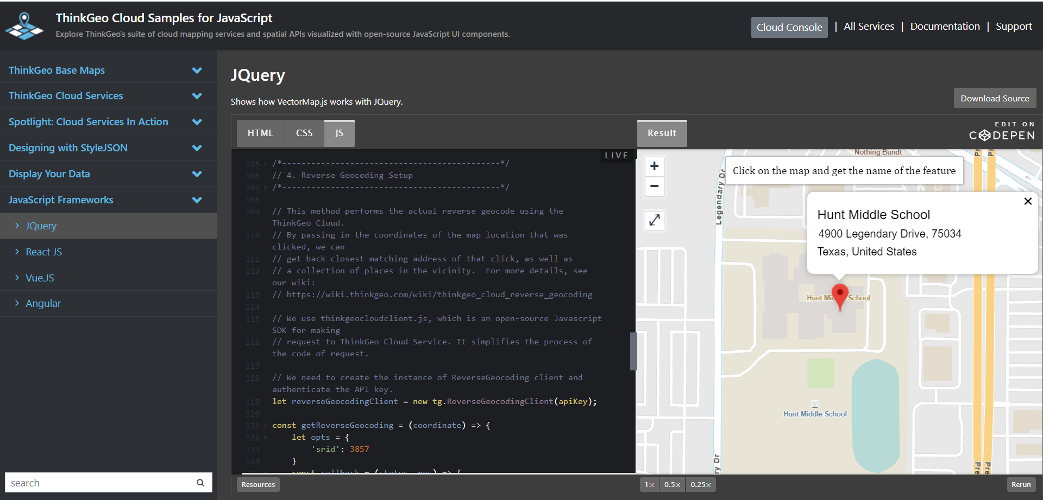Open the Cloud Console button

[789, 27]
